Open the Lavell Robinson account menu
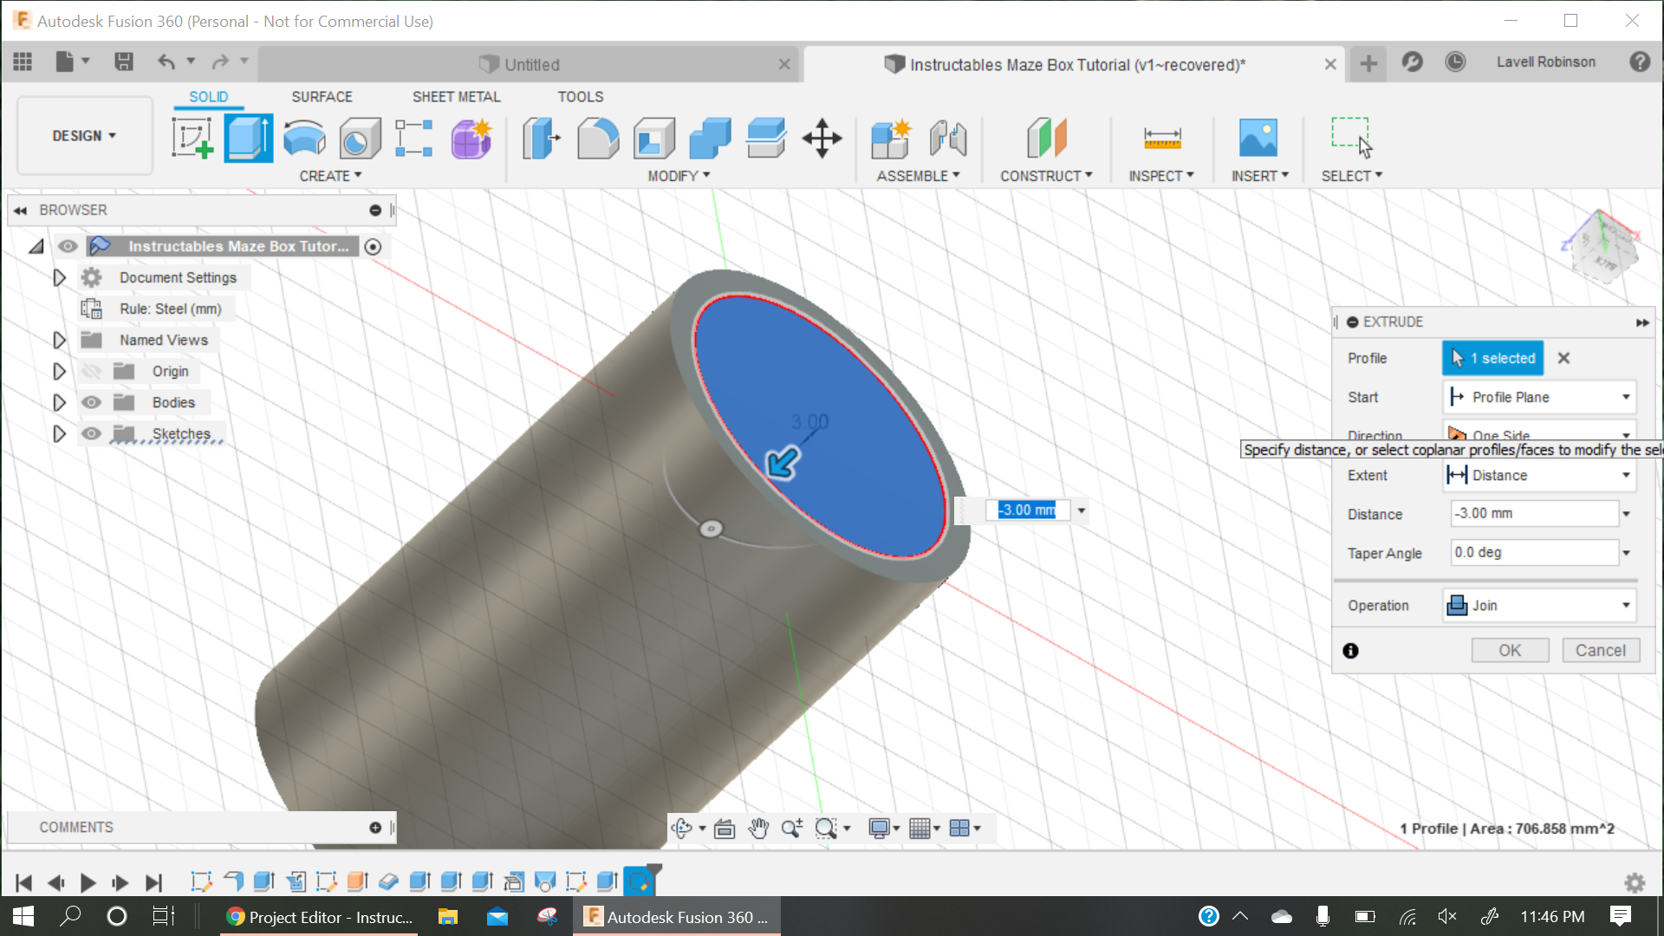 point(1545,62)
